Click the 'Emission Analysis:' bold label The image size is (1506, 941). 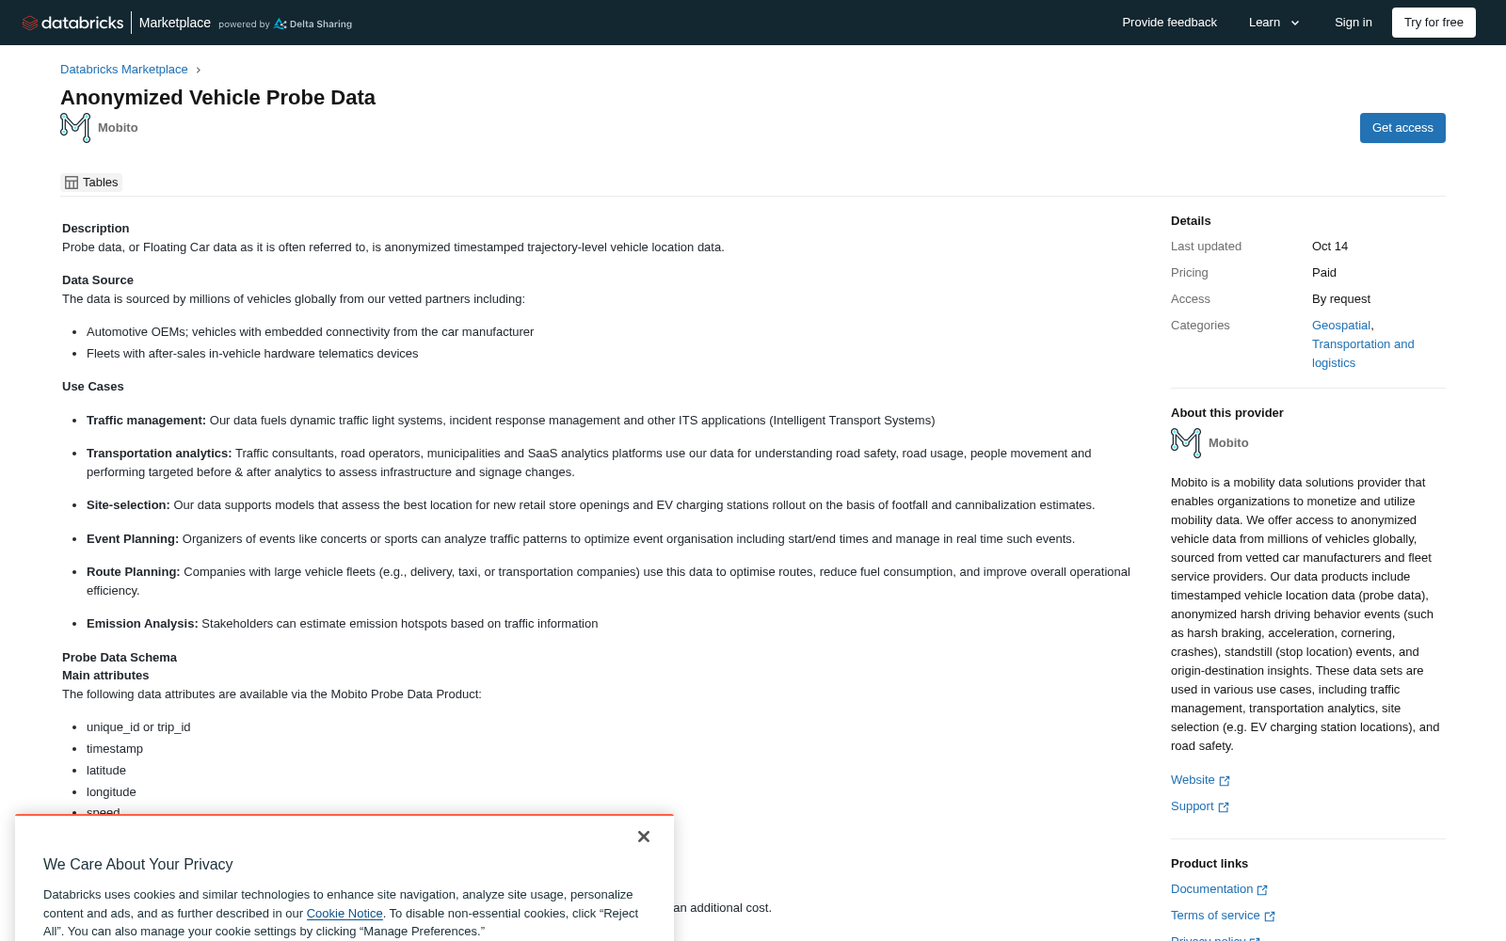click(x=142, y=624)
